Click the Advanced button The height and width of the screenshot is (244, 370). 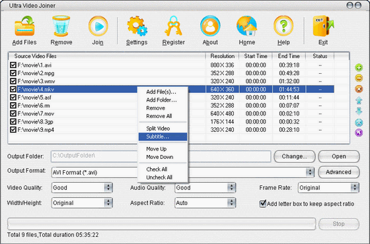338,172
